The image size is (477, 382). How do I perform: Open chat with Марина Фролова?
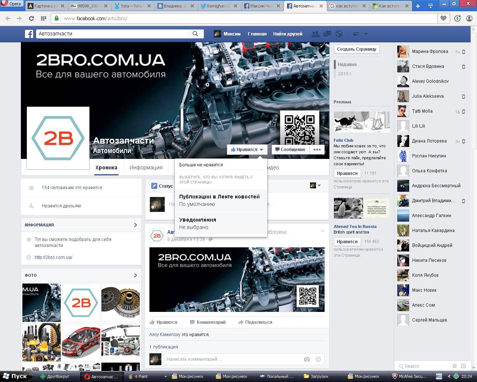[x=431, y=51]
